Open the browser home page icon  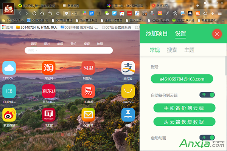click(x=42, y=14)
